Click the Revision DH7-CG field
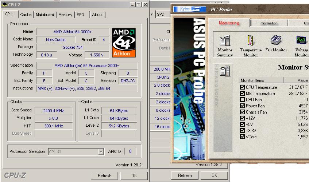The image size is (309, 182). click(128, 80)
